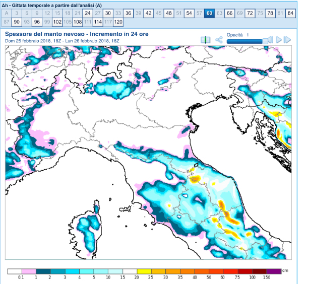
Task: Open the map comparison swipe tool
Action: [x=205, y=40]
